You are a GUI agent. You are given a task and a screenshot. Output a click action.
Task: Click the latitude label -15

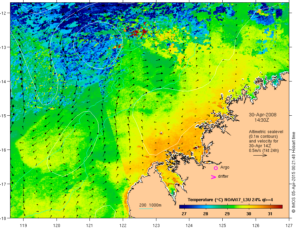(x=4, y=115)
